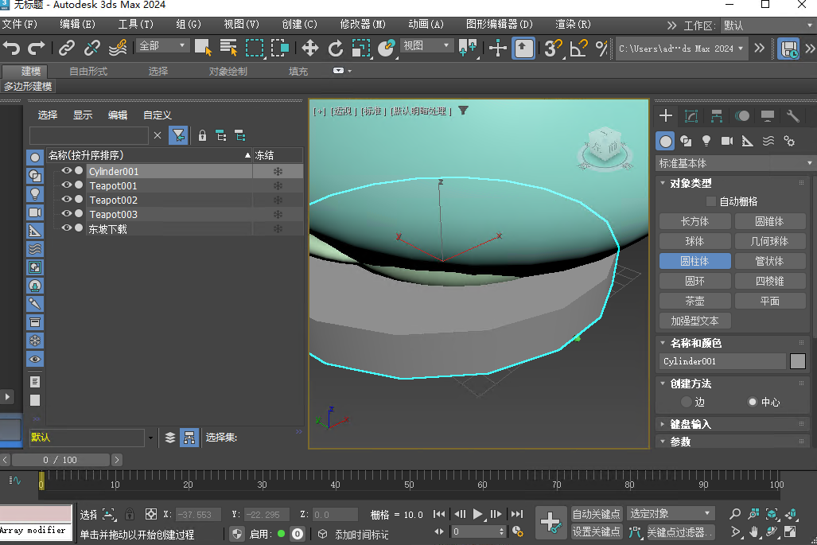Click the Play Animation button
Screen dimensions: 817x545
coord(478,514)
